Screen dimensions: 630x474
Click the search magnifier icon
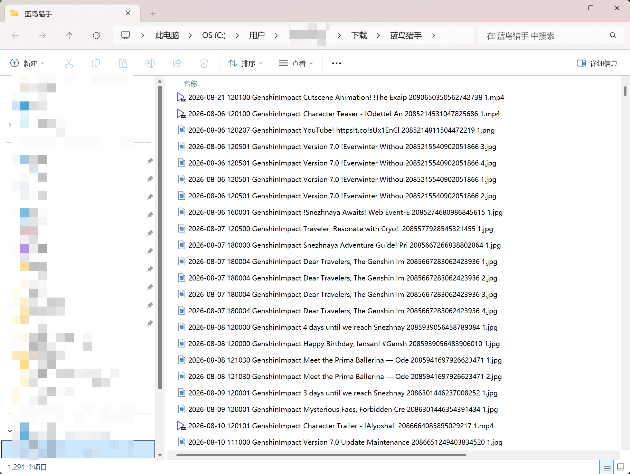[613, 35]
